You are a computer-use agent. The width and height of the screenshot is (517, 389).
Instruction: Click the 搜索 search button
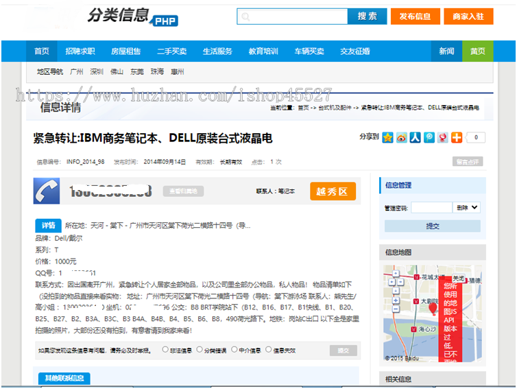coord(368,16)
